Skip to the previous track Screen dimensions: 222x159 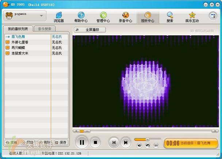click(x=114, y=142)
